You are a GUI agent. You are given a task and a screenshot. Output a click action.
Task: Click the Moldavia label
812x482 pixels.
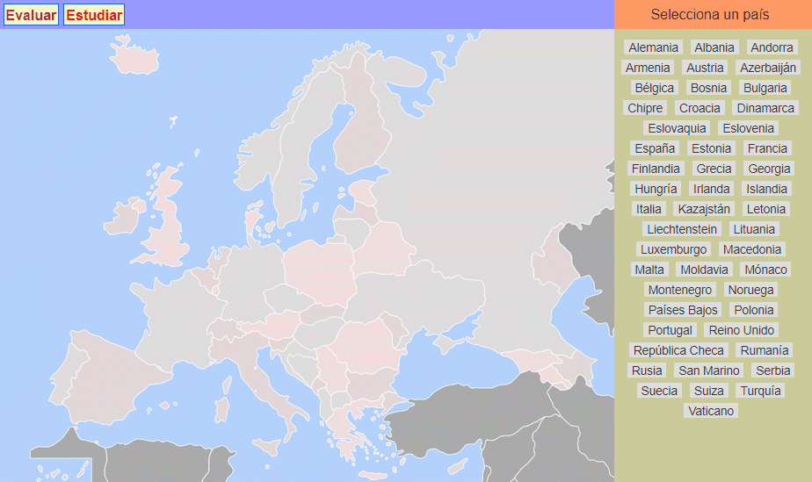coord(704,269)
